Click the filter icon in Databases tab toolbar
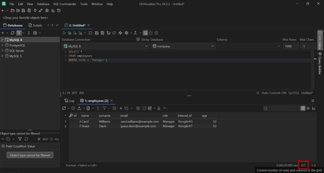The height and width of the screenshot is (173, 324). click(x=19, y=32)
